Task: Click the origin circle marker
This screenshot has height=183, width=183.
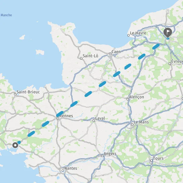Action: point(15,145)
